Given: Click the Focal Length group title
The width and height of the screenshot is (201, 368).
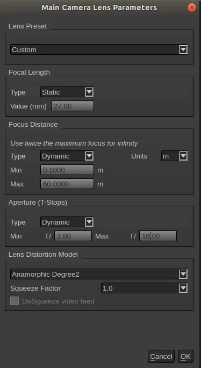Looking at the screenshot, I should click(x=29, y=73).
